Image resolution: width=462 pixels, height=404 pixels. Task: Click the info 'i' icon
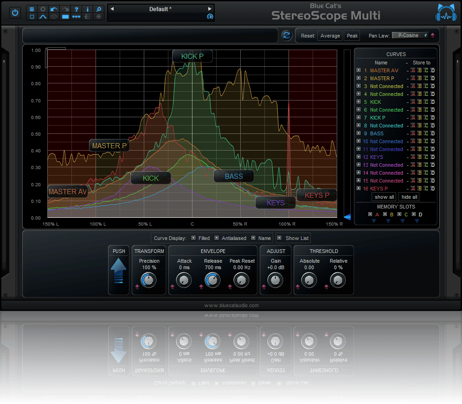pyautogui.click(x=88, y=9)
